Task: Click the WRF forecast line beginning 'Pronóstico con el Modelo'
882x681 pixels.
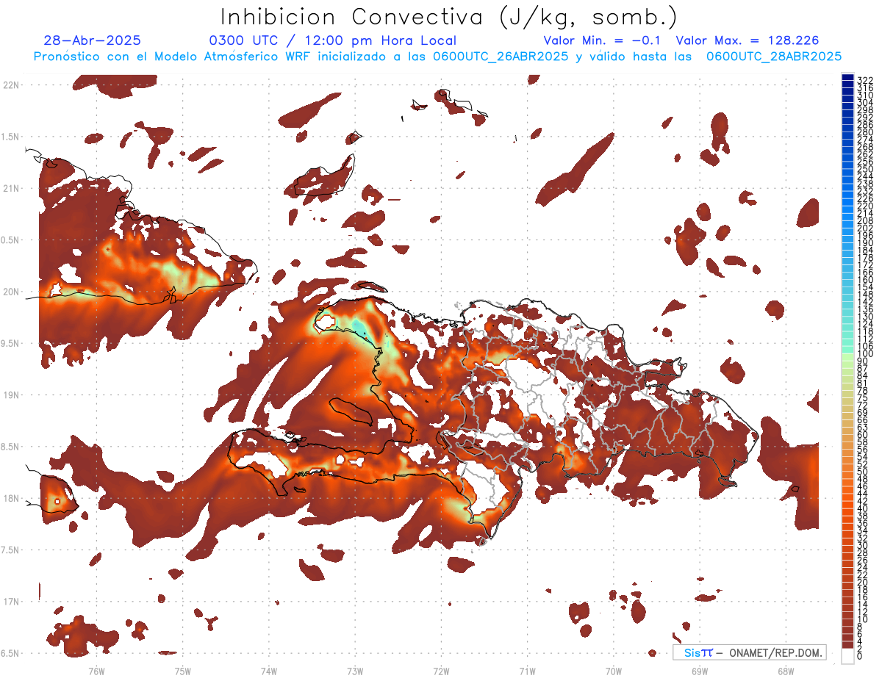Action: click(x=437, y=56)
